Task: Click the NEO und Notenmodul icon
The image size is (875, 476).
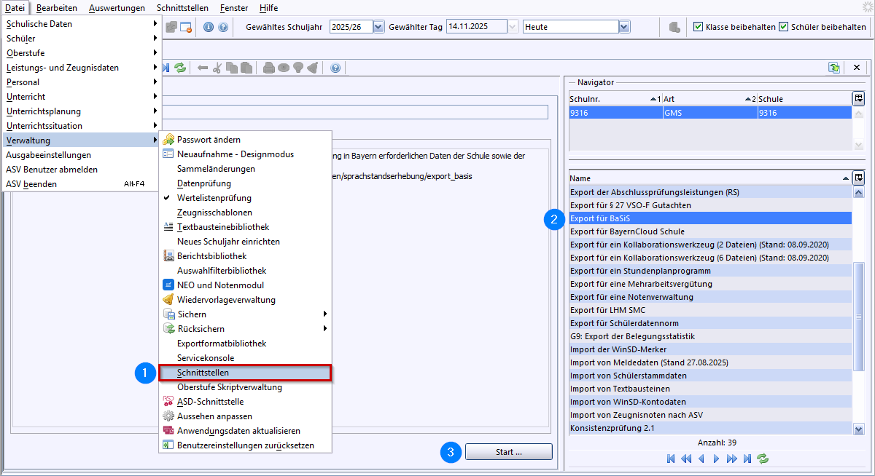Action: 168,285
